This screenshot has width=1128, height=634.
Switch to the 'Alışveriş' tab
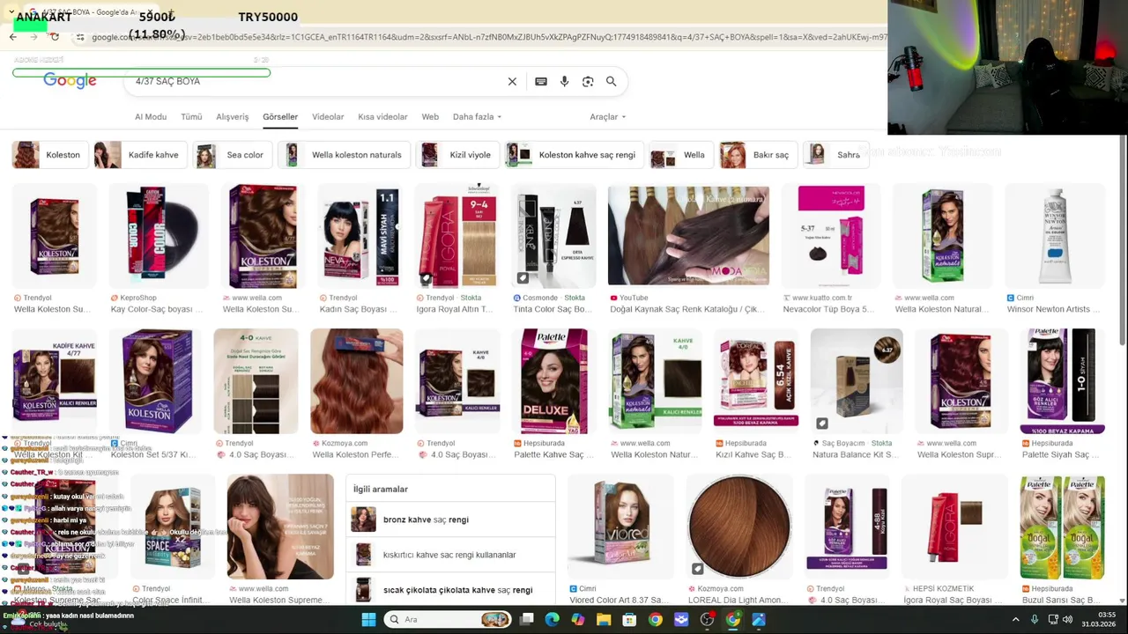pos(233,116)
